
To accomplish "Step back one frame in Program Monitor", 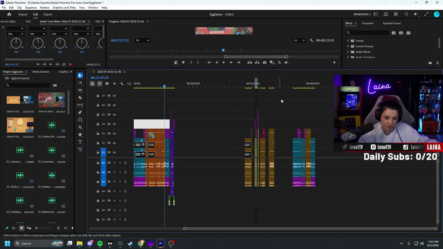I will [x=217, y=63].
